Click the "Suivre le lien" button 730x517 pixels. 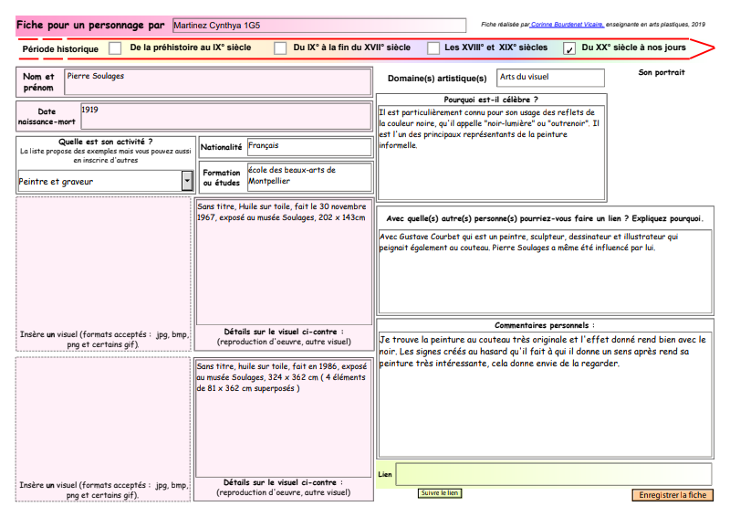440,493
